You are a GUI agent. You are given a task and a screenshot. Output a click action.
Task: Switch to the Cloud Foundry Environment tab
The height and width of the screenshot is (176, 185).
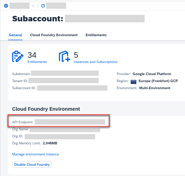coord(54,35)
